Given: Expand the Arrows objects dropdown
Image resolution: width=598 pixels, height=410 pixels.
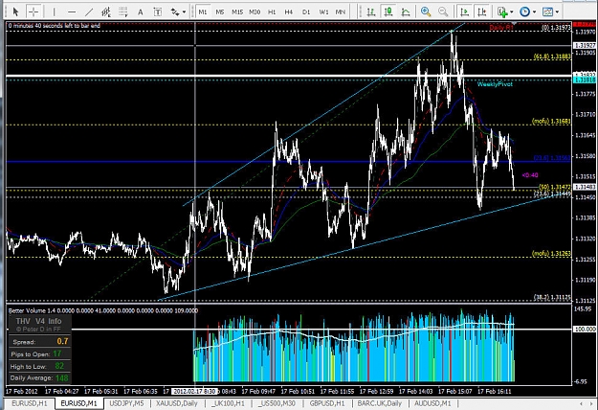Looking at the screenshot, I should [x=185, y=12].
